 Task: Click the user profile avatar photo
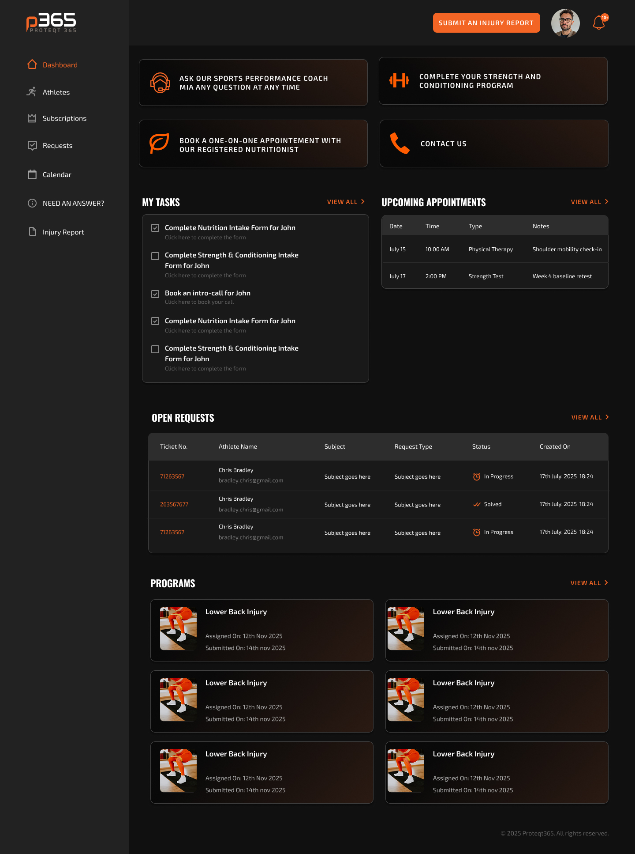click(x=565, y=23)
